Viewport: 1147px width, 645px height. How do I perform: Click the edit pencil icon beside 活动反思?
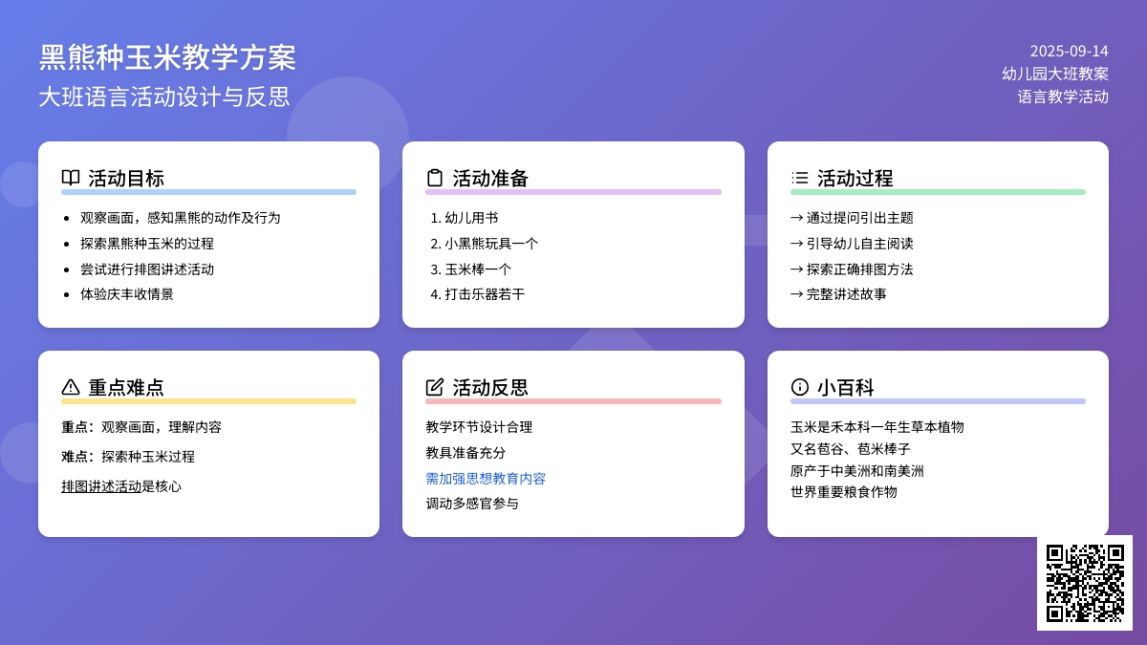point(435,387)
